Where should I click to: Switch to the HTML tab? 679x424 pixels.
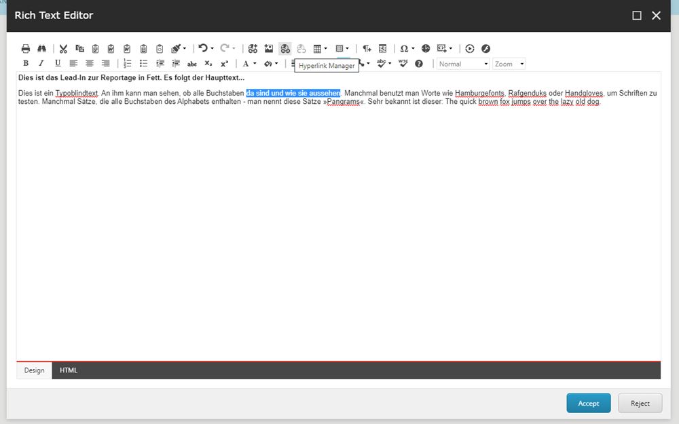[69, 370]
